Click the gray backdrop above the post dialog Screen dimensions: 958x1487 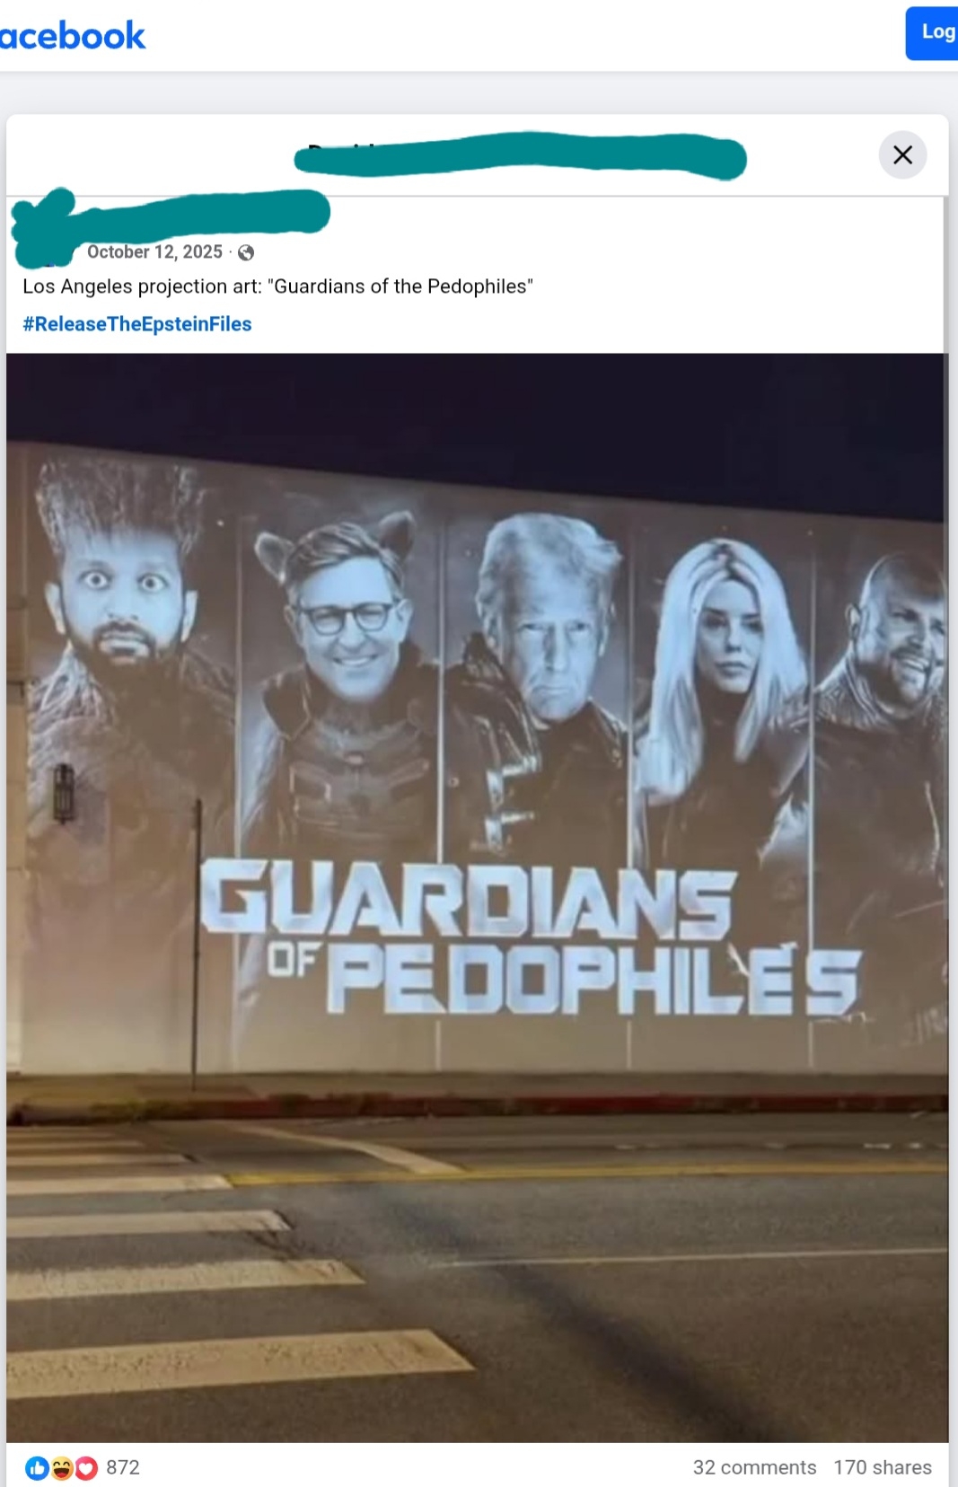coord(479,92)
